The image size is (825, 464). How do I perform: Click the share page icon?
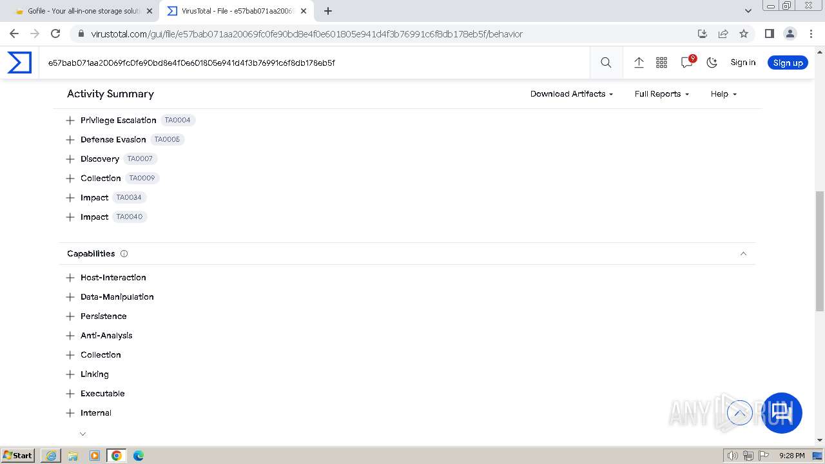[723, 34]
